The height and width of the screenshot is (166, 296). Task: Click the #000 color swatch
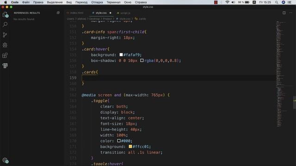click(119, 141)
